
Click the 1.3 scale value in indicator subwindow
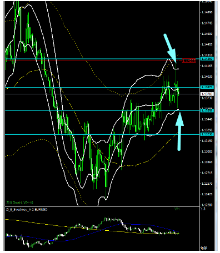click(x=203, y=209)
